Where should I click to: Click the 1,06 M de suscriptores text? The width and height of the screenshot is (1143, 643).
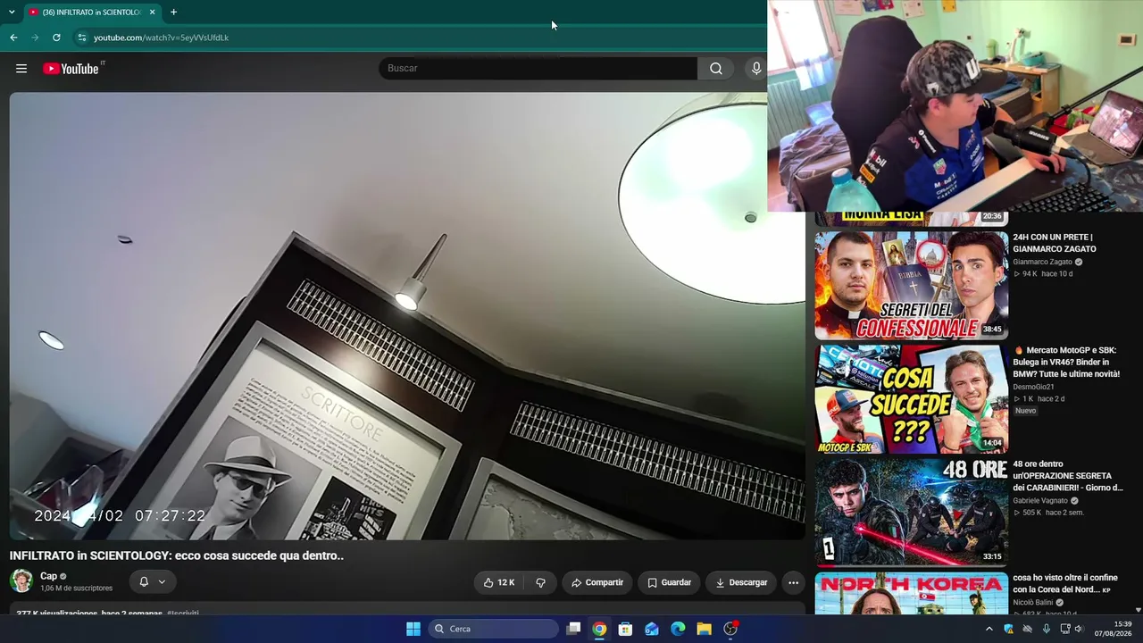click(76, 589)
